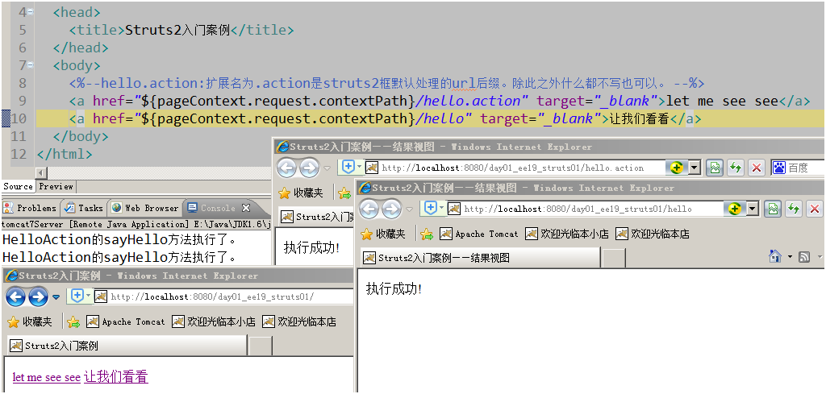
Task: Switch to the Preview editor tab
Action: tap(56, 187)
